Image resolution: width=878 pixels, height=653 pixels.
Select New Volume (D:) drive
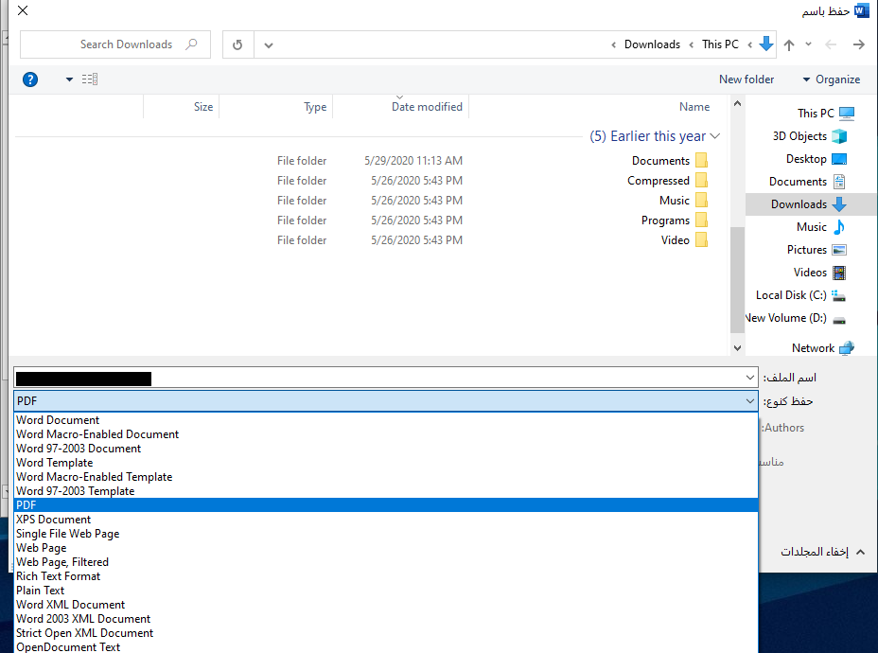[x=796, y=318]
